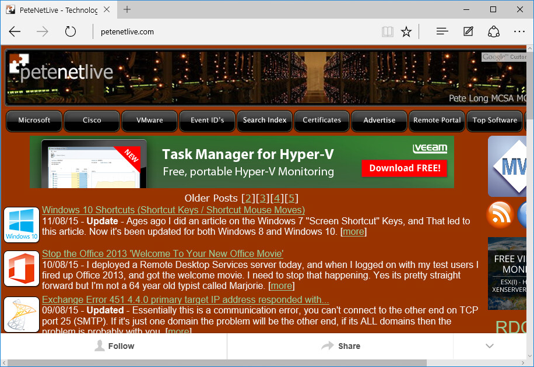Open Exchange Error 451 4.4.0 article link

coord(185,299)
